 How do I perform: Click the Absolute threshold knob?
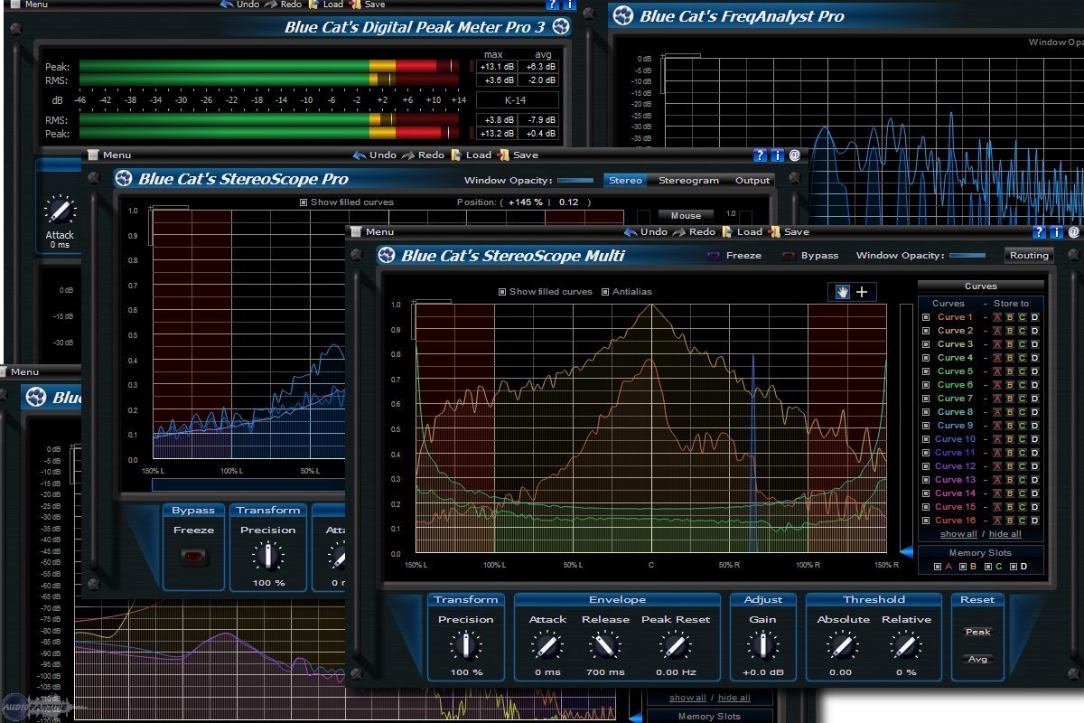coord(843,646)
